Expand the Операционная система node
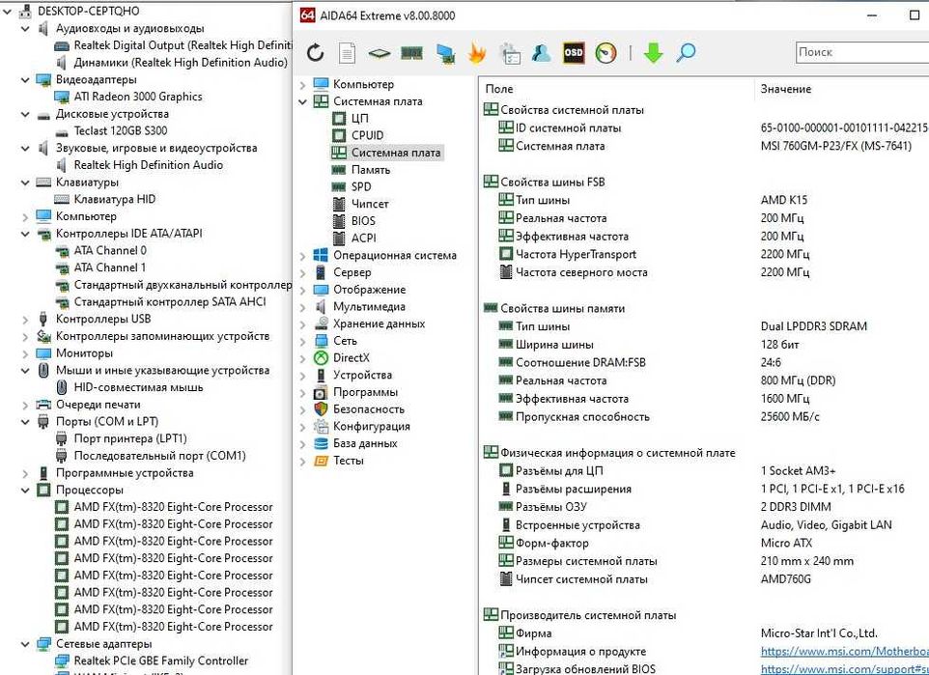The height and width of the screenshot is (675, 929). coord(303,256)
